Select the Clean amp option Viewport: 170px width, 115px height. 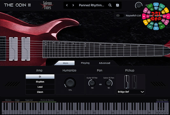click(x=40, y=92)
